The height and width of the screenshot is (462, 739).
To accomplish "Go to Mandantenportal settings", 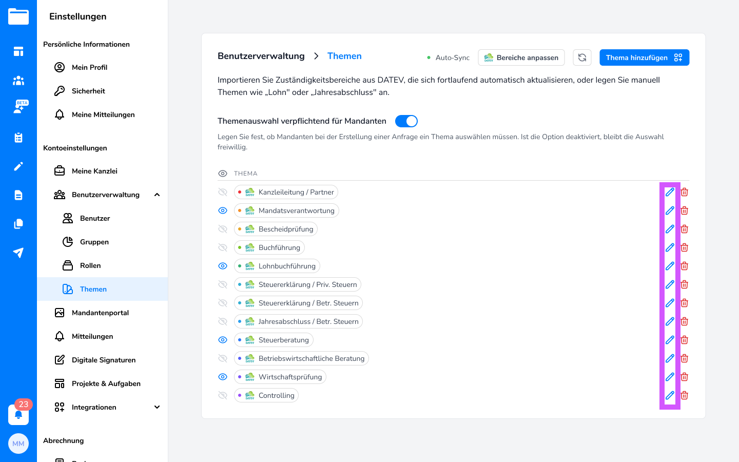I will pyautogui.click(x=100, y=313).
